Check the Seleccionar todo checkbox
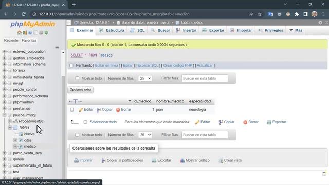The width and height of the screenshot is (329, 185). click(x=85, y=122)
